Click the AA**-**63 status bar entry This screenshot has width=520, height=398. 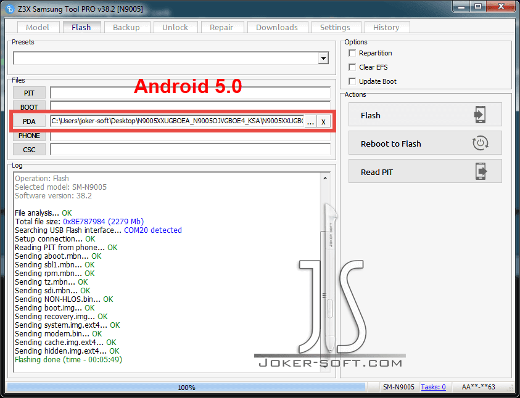click(479, 387)
